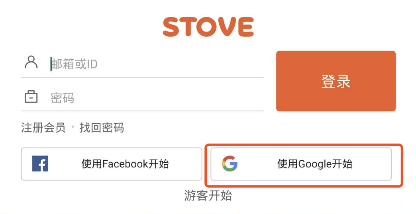Click the dot separator after 注册会员
The image size is (416, 214).
[73, 127]
